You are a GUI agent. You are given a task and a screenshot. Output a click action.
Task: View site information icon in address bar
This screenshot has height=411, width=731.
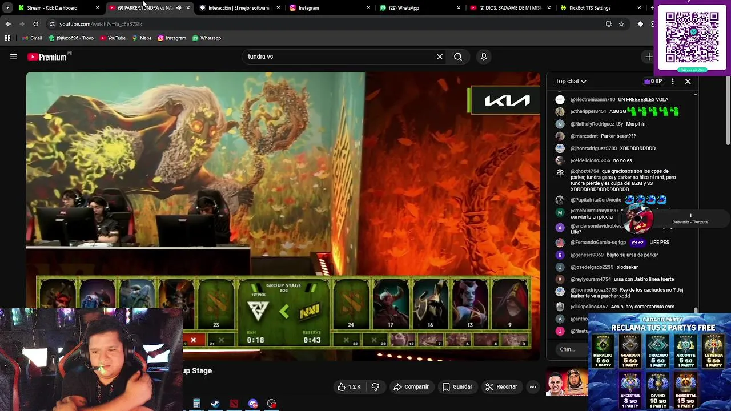coord(52,24)
